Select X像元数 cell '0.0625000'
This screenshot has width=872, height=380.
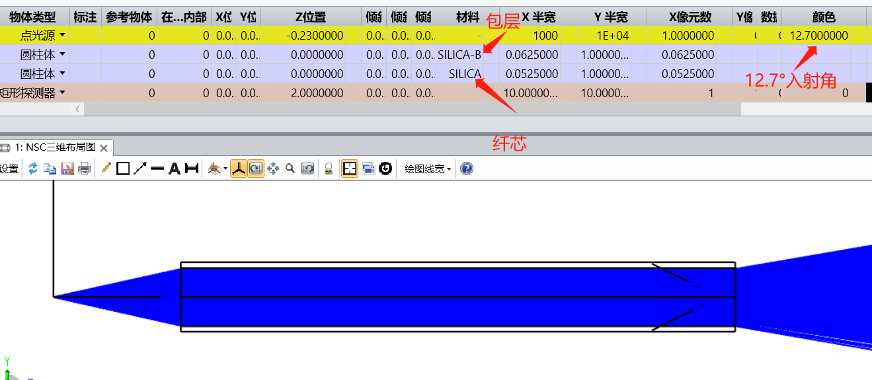690,55
